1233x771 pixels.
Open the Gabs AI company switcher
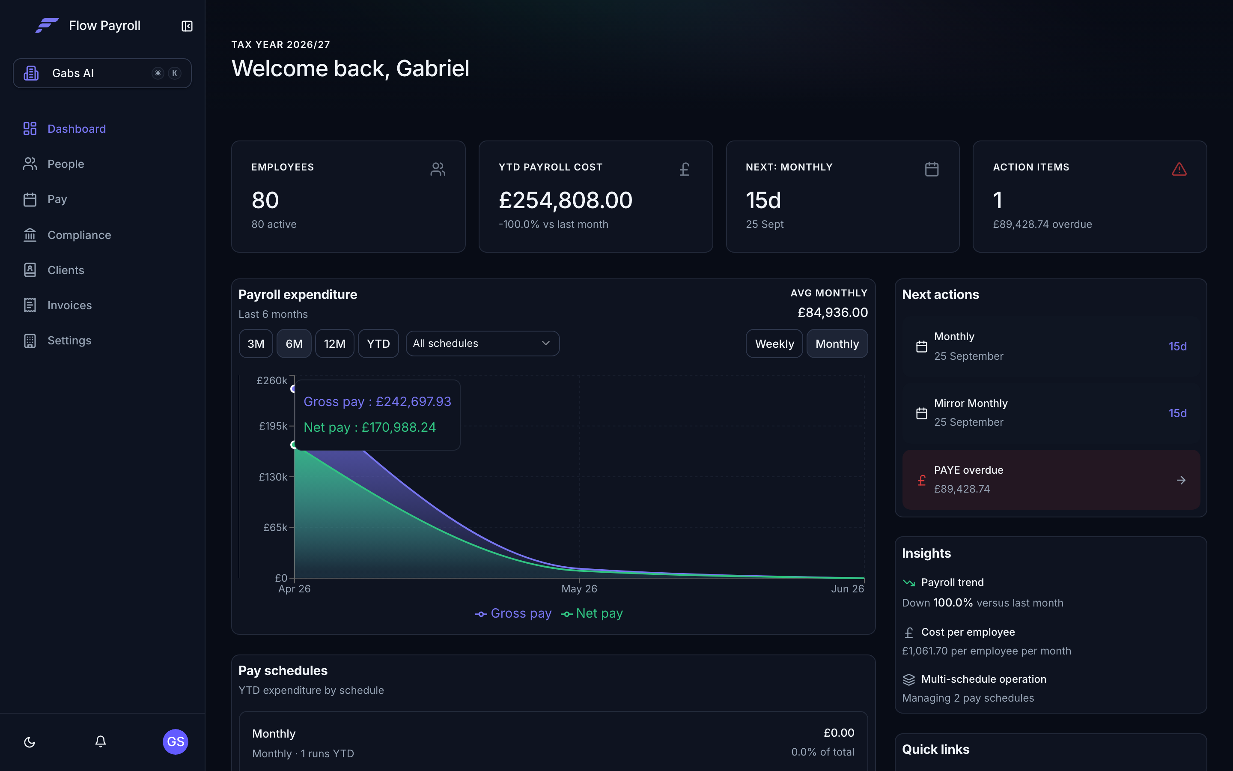click(102, 73)
